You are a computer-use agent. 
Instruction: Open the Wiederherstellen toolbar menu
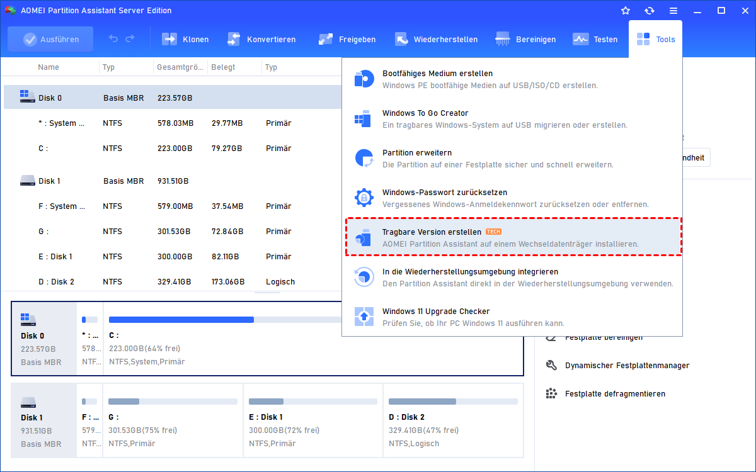(x=437, y=39)
